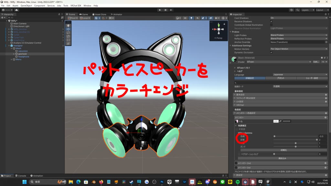The image size is (331, 186).
Task: Select the Hand (pan) tool
Action: point(68,25)
